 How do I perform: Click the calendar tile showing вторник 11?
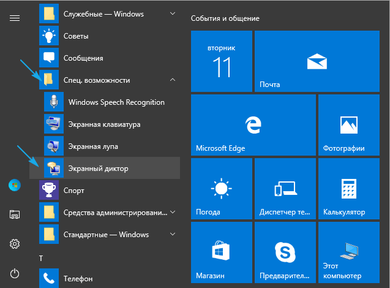(222, 61)
